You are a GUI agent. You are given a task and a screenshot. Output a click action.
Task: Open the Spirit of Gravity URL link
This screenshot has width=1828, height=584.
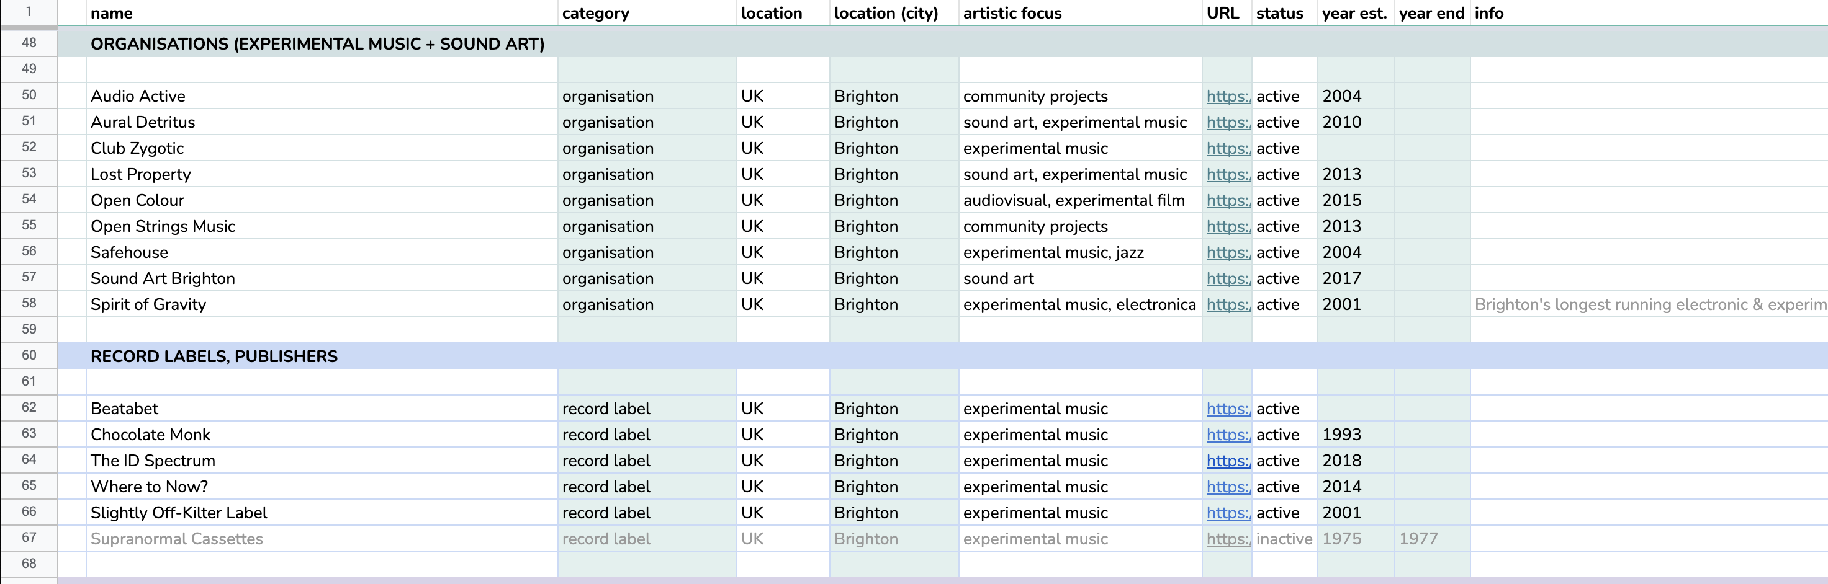pyautogui.click(x=1228, y=305)
